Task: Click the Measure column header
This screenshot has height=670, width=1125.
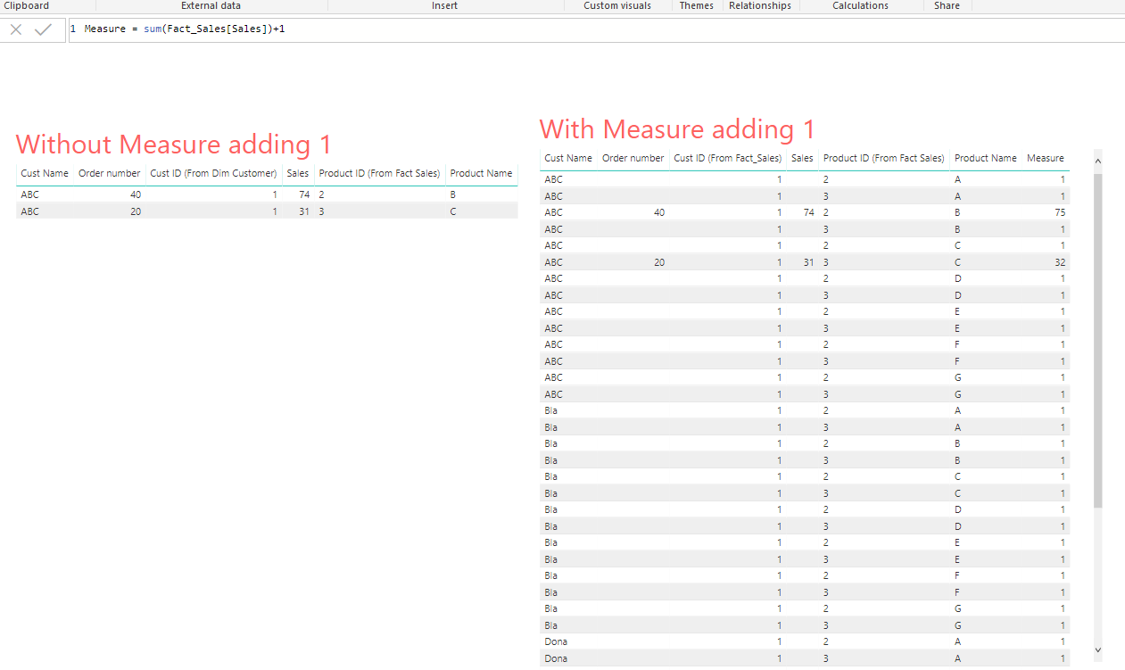Action: [1045, 158]
